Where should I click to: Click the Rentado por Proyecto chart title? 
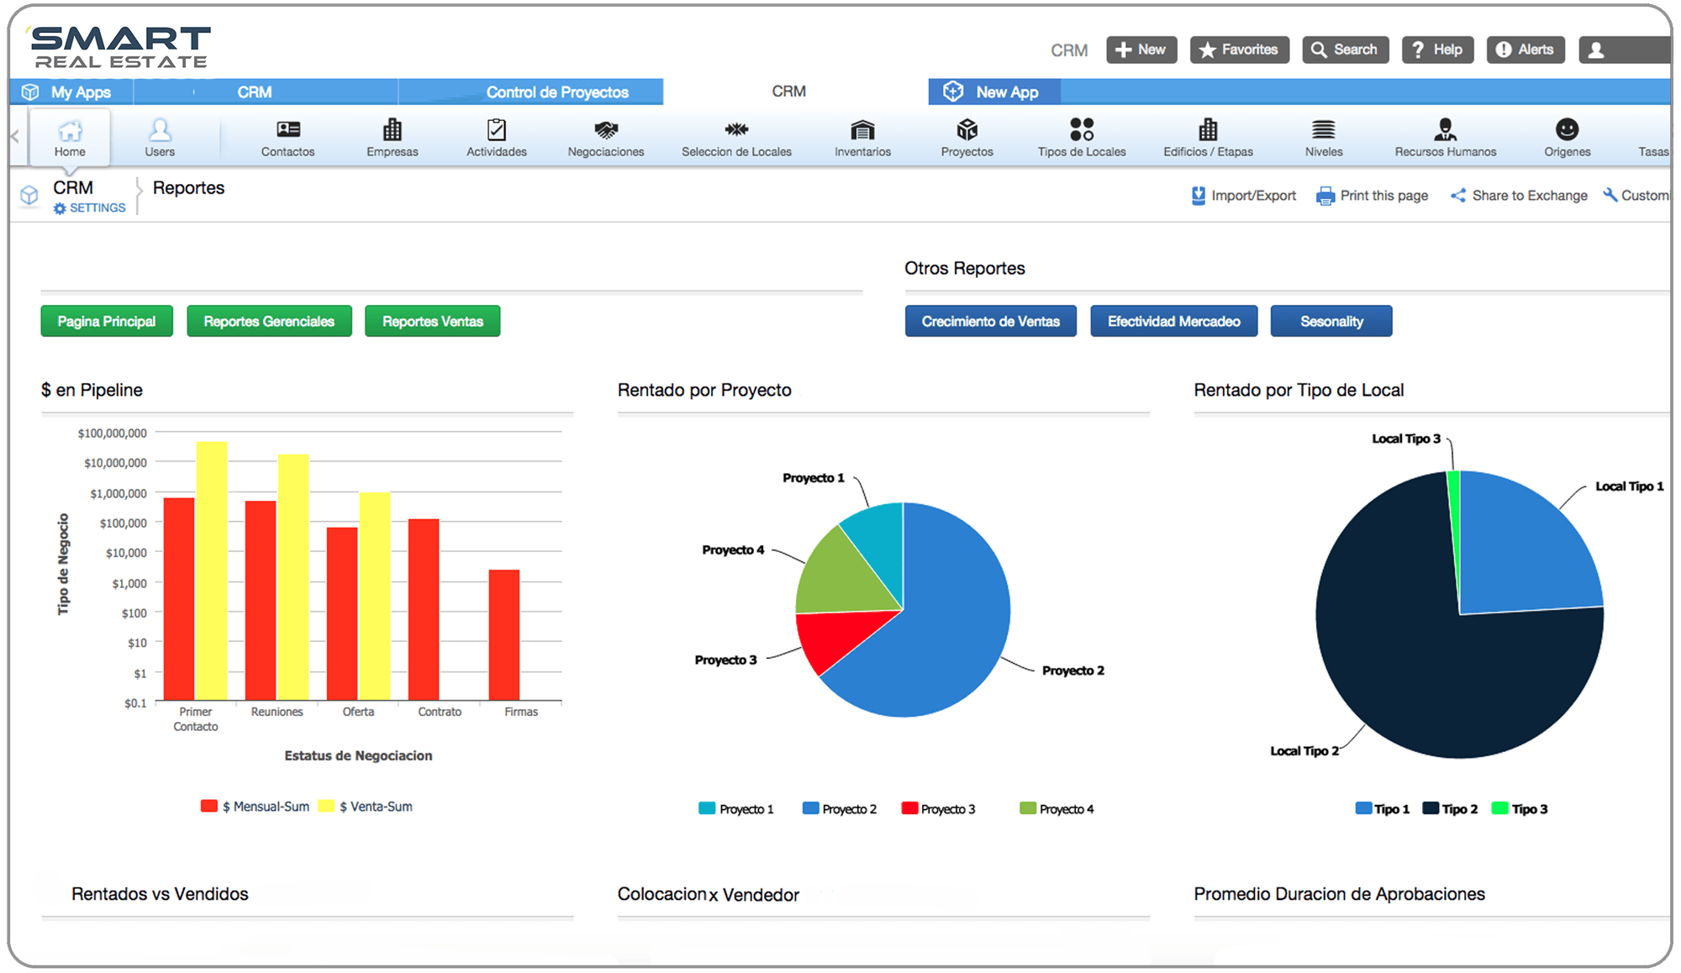704,390
